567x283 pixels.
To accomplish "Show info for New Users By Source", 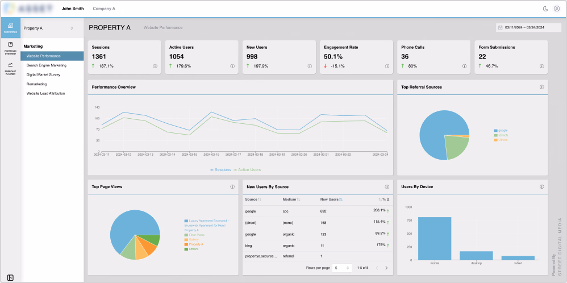I will 387,187.
